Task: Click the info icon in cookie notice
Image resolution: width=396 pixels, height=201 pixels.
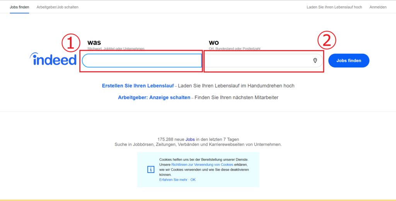Action: [150, 170]
